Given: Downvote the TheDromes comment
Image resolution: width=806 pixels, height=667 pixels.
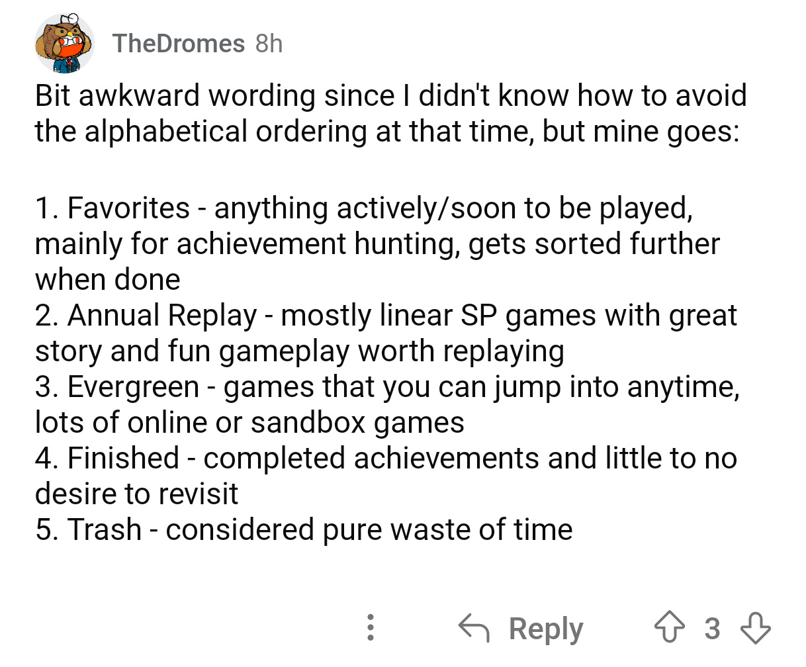Looking at the screenshot, I should point(755,627).
